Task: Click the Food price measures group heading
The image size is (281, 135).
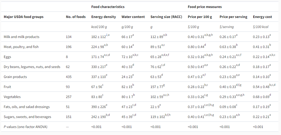Action: (205, 7)
